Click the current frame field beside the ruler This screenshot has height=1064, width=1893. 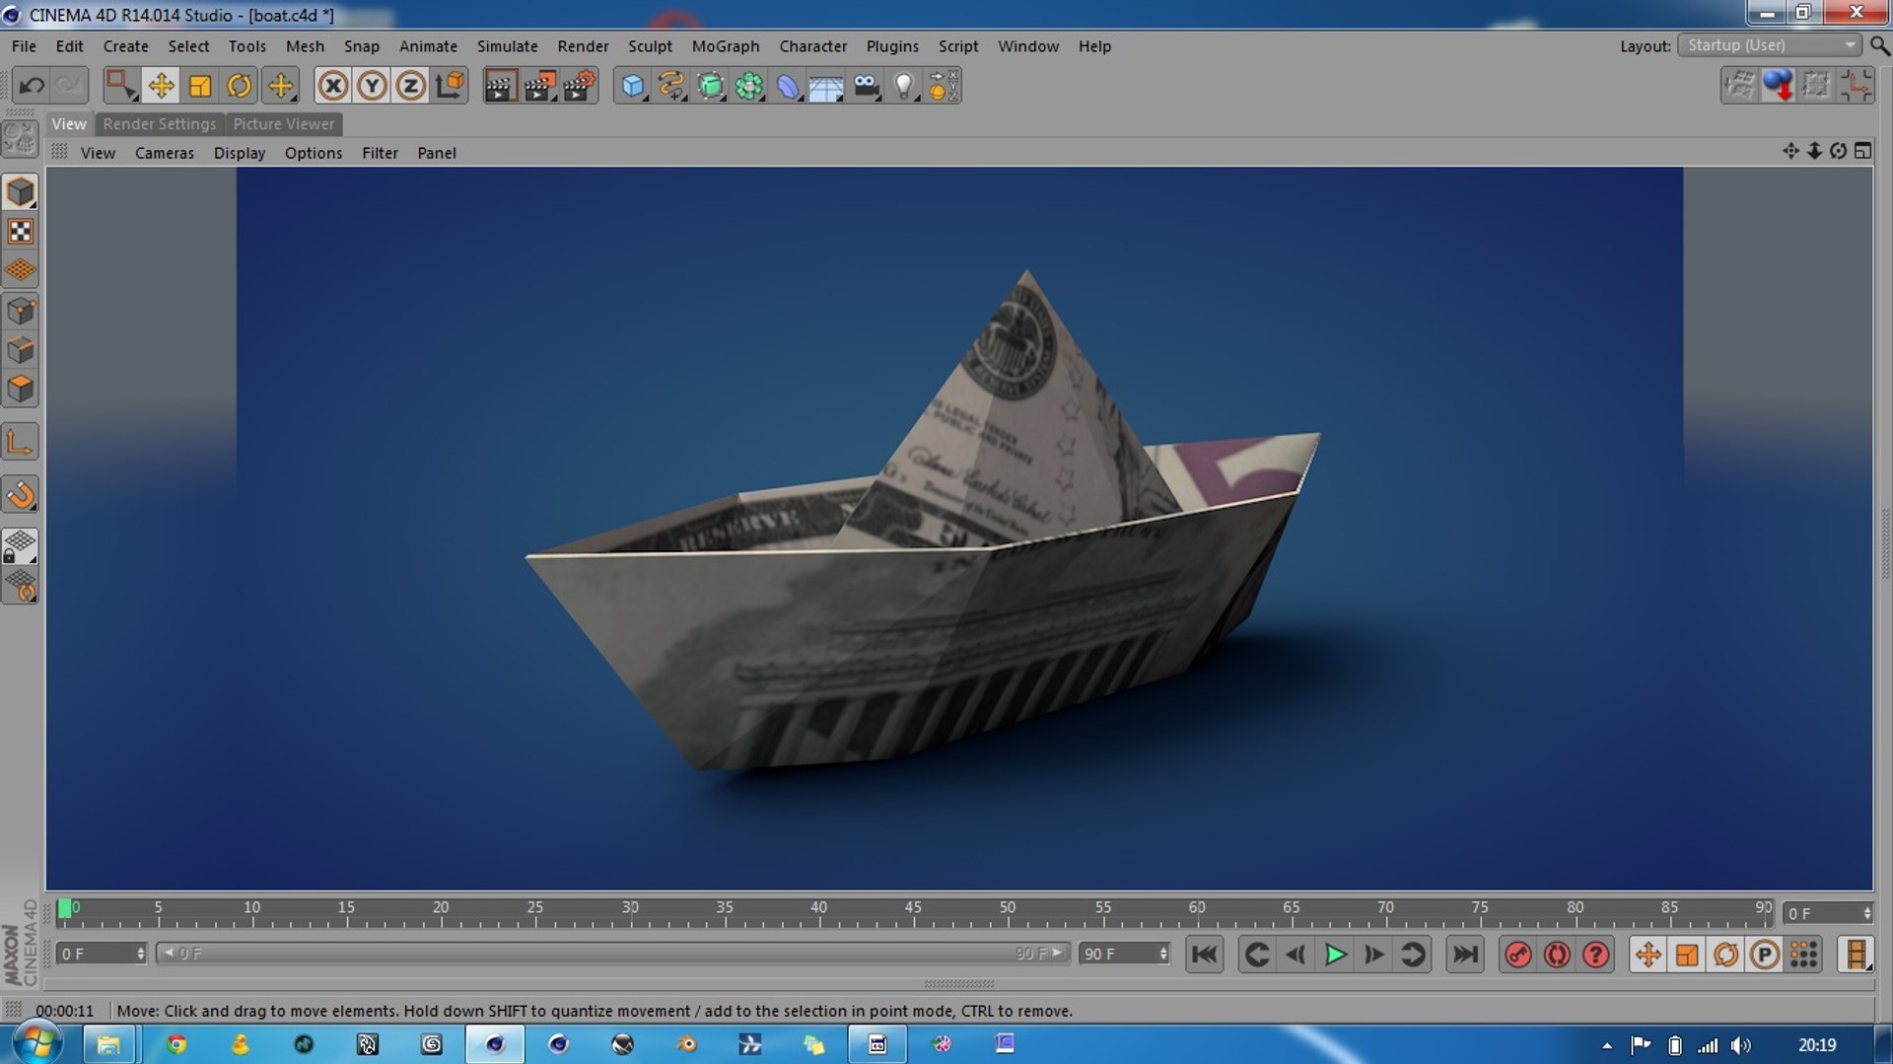(x=1827, y=913)
